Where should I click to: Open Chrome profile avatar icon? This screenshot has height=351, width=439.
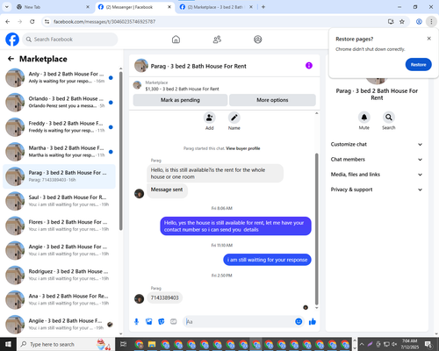tap(419, 22)
